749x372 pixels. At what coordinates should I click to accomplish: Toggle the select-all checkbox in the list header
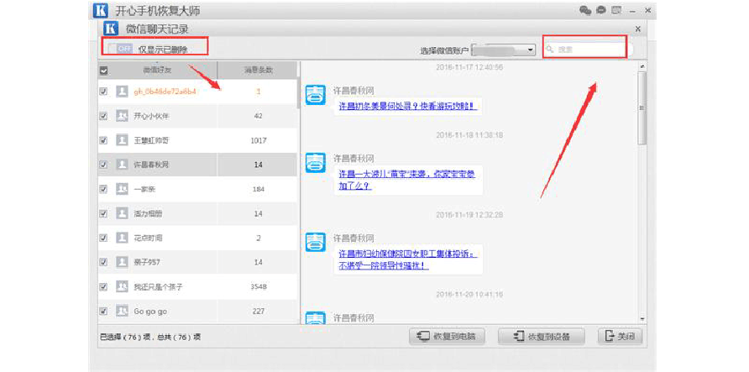103,71
